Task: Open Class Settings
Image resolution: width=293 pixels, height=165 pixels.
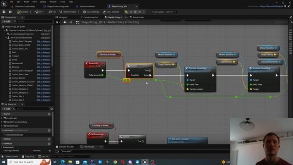Action: click(91, 12)
